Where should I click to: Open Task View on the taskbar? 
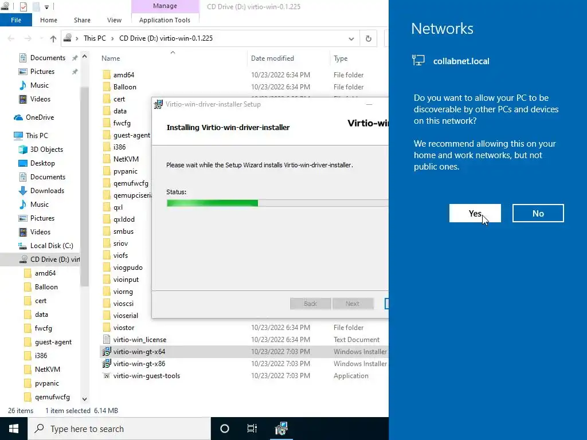[252, 429]
